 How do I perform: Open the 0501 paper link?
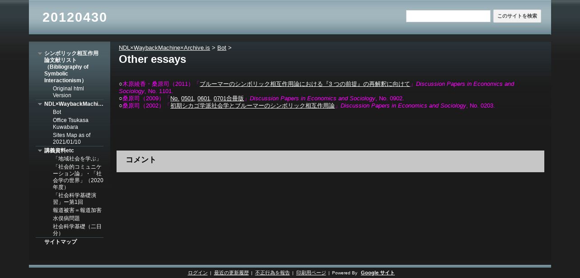coord(187,99)
